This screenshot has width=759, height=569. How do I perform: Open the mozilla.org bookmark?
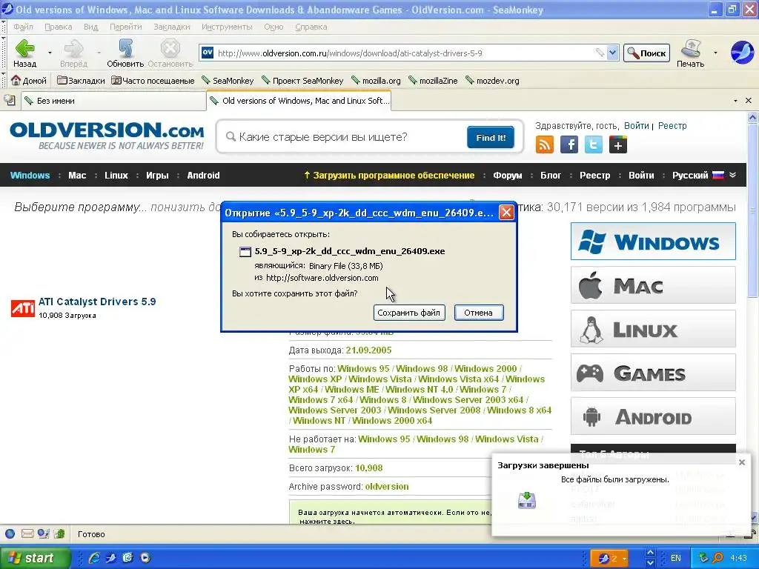coord(376,81)
